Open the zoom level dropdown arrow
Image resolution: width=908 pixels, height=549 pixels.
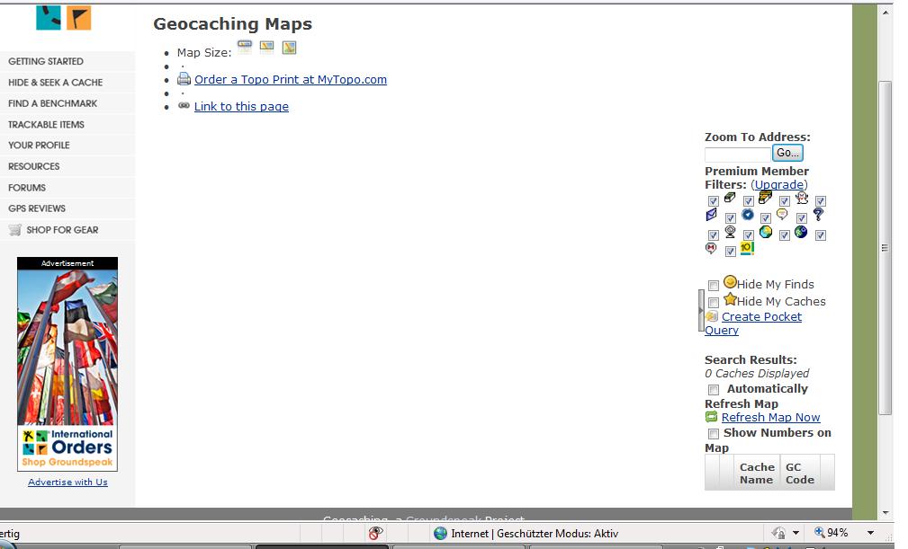(870, 533)
